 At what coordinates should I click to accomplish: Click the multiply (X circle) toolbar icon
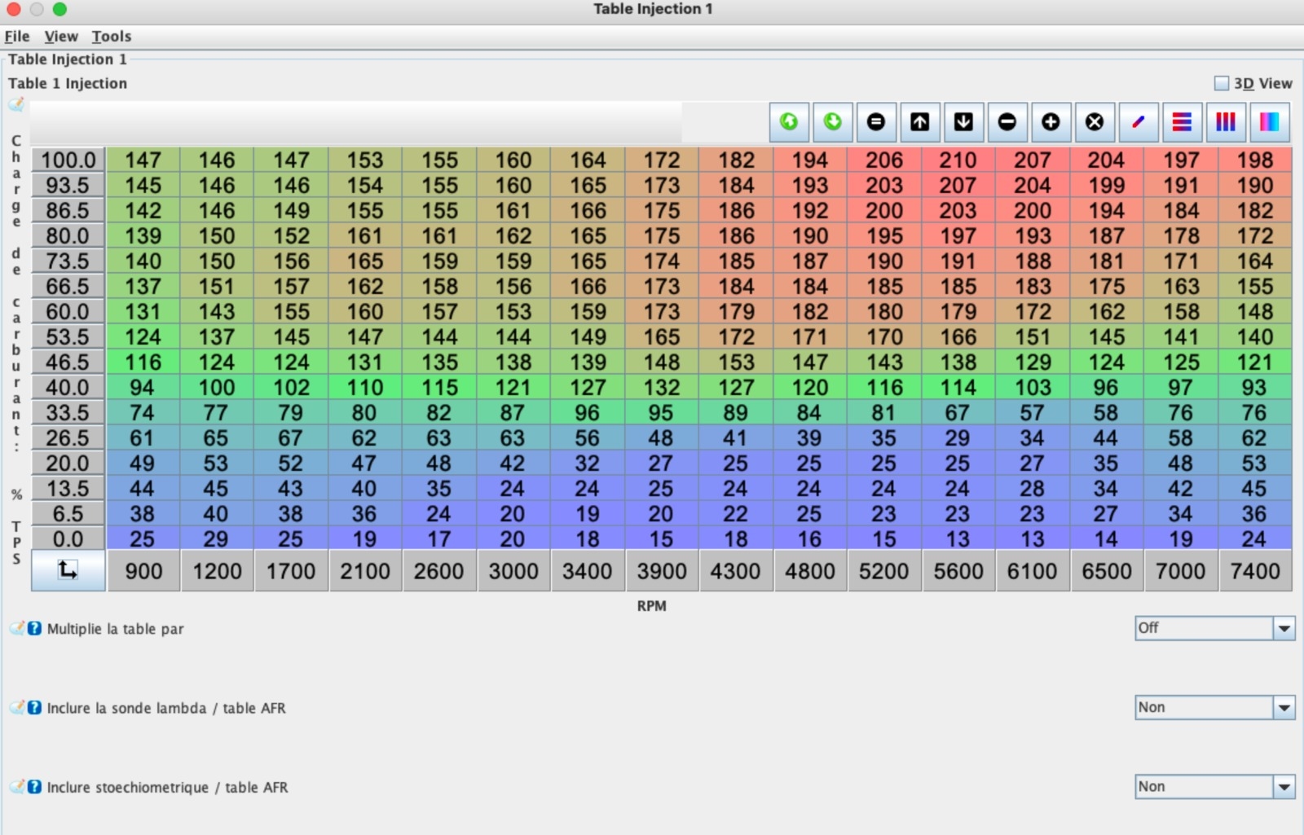coord(1095,122)
